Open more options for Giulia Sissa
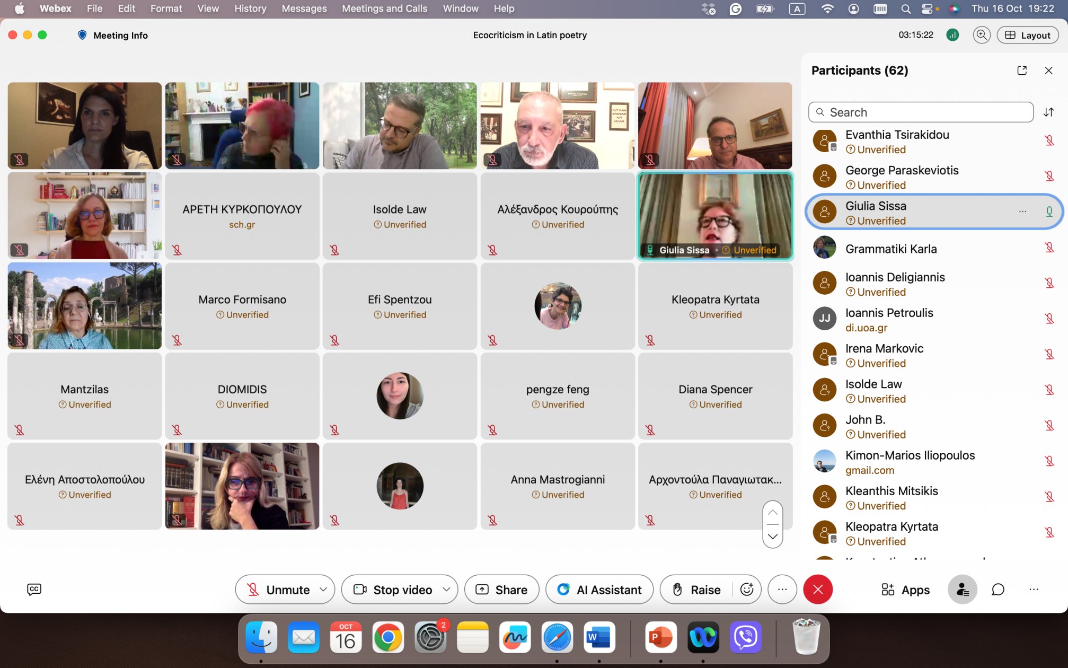This screenshot has width=1068, height=668. click(1022, 212)
